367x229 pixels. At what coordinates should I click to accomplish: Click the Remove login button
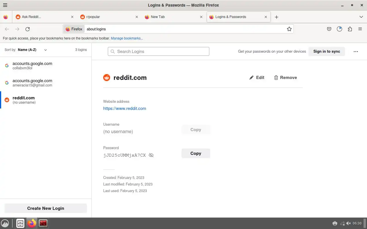point(286,78)
